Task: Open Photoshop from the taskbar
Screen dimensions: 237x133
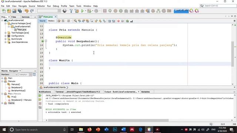Action: click(x=115, y=130)
